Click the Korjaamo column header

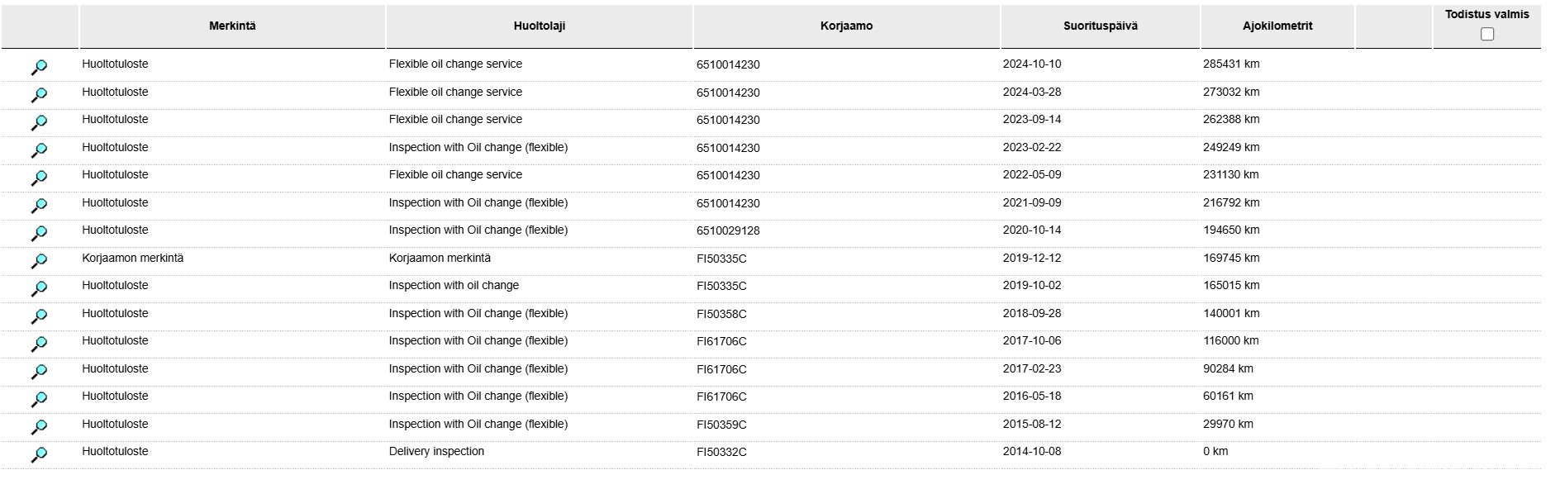click(x=847, y=26)
